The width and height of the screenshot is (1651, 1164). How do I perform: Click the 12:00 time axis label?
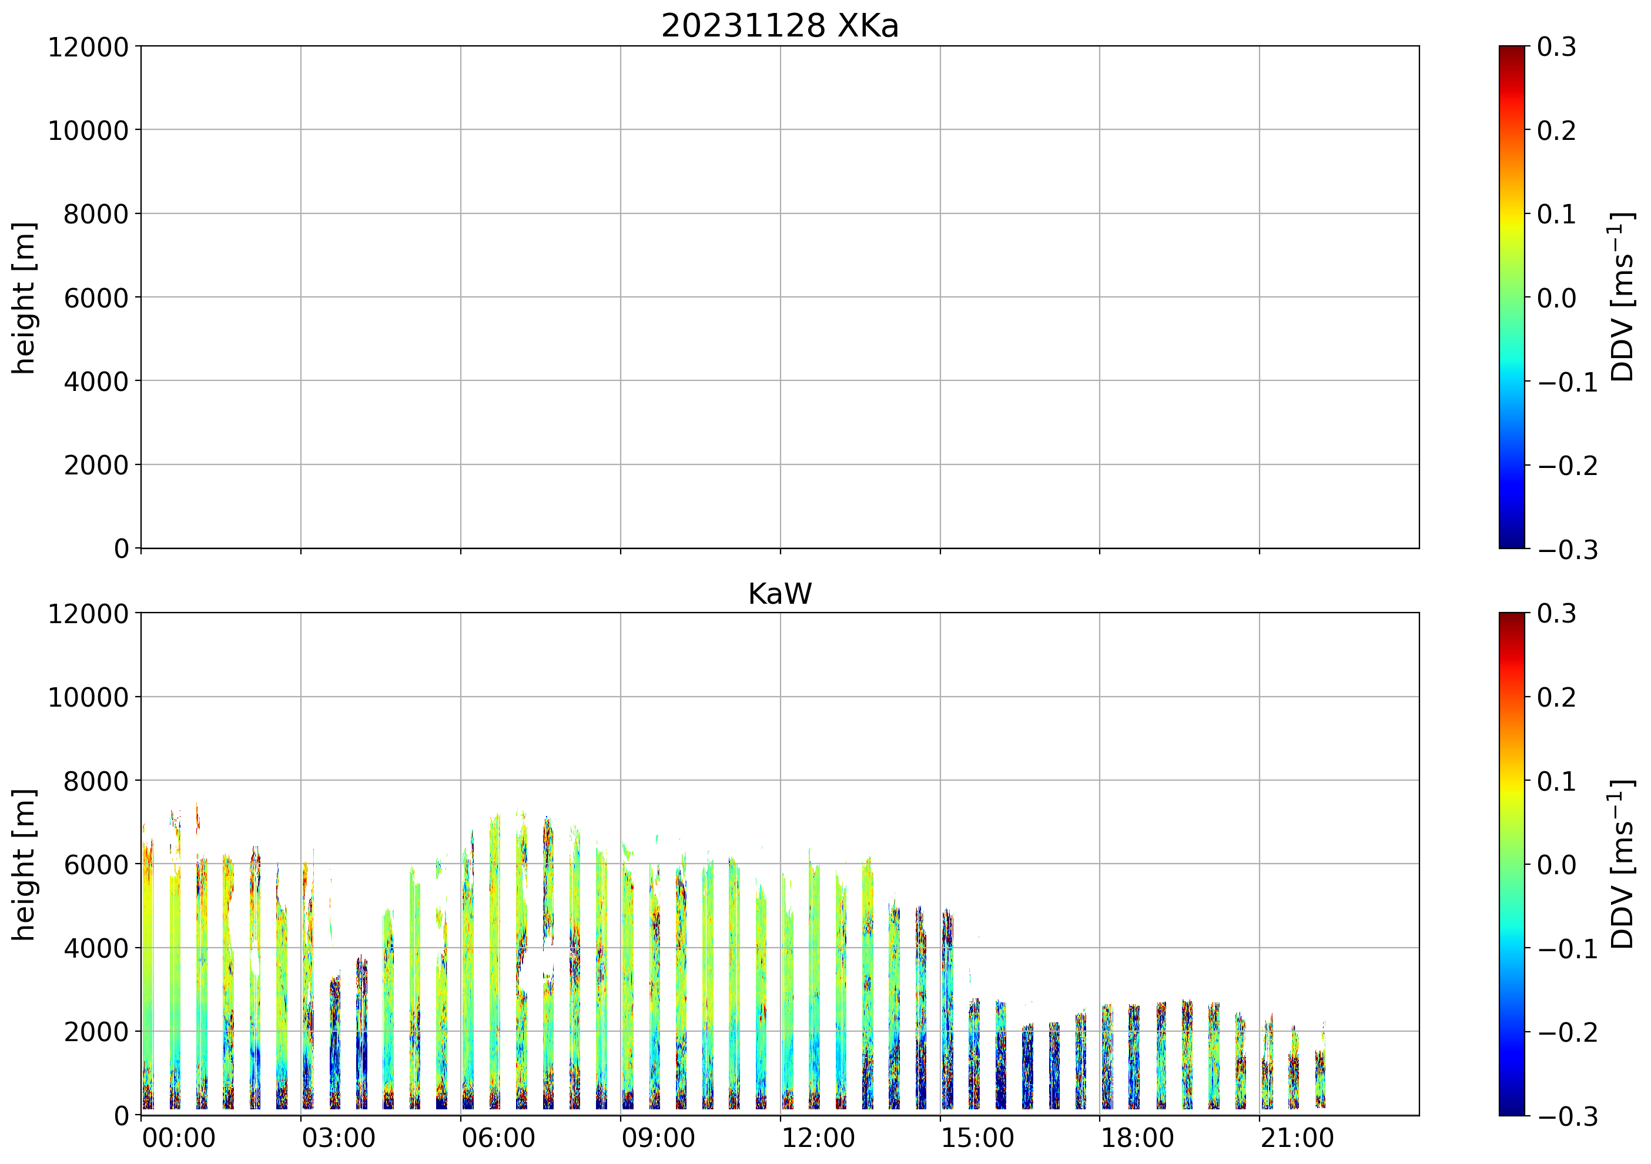pyautogui.click(x=818, y=1138)
